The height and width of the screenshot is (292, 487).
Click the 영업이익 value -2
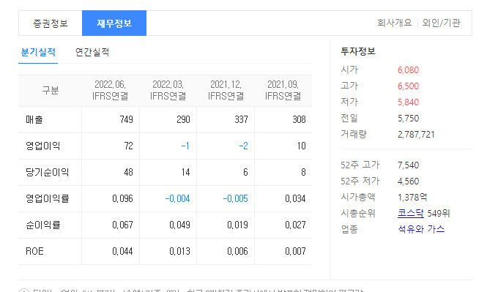pyautogui.click(x=243, y=146)
